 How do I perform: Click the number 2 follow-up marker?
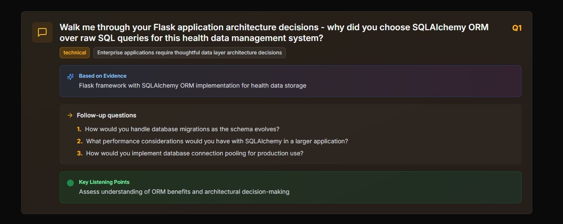coord(79,141)
